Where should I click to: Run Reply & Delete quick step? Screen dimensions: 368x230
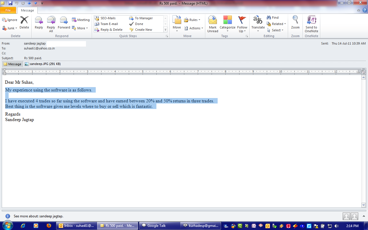pyautogui.click(x=109, y=30)
